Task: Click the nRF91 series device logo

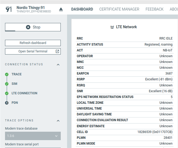Action: click(9, 9)
